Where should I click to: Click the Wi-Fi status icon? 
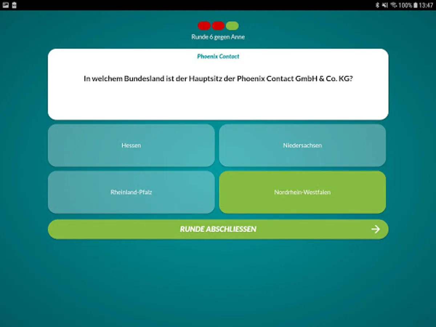click(x=394, y=5)
